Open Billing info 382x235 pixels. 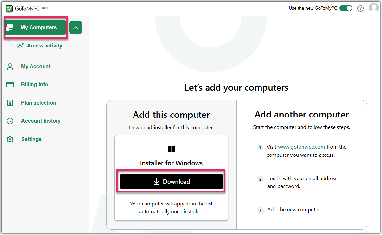[34, 84]
